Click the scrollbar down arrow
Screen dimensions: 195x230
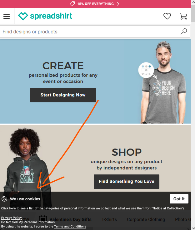tap(193, 228)
